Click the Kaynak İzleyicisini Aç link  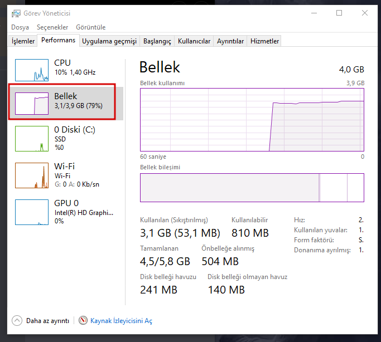(121, 321)
